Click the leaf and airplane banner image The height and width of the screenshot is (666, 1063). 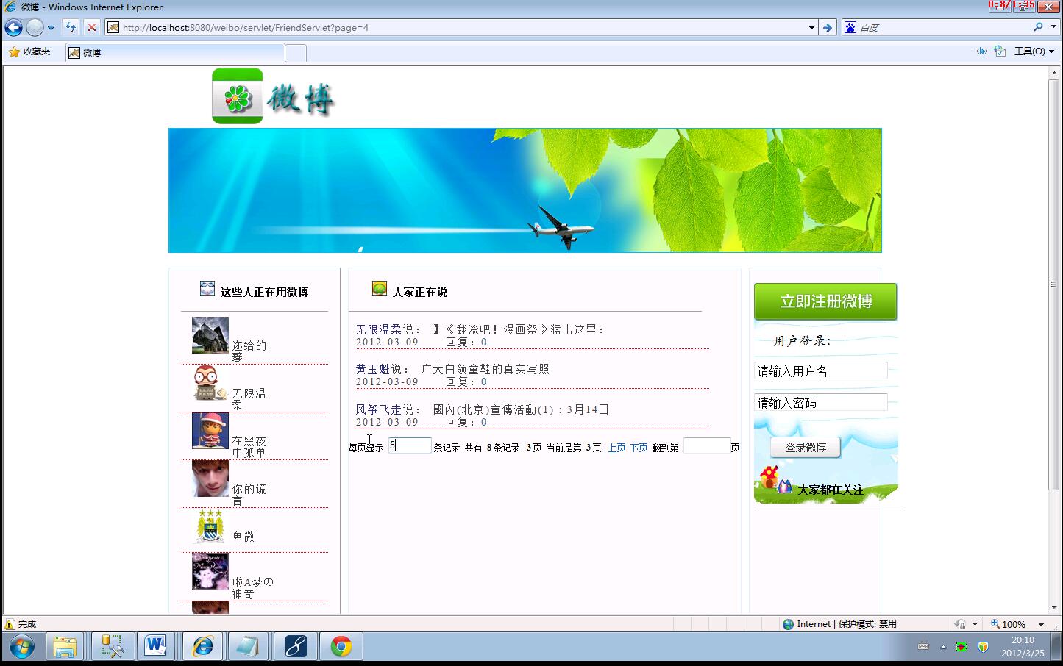pos(525,190)
